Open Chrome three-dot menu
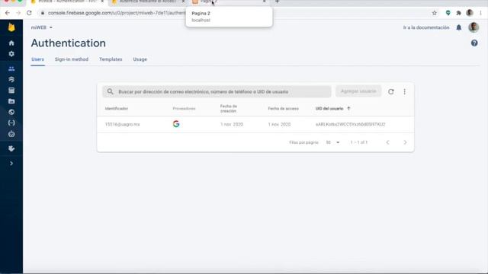 coord(481,13)
